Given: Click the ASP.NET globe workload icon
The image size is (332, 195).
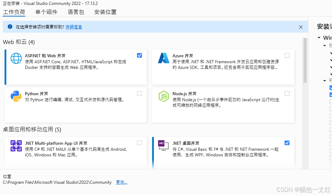Looking at the screenshot, I should point(16,58).
